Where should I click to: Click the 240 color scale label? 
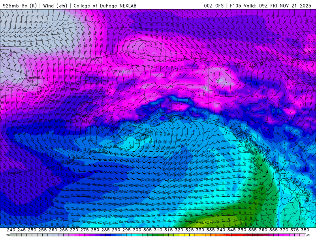pos(11,230)
